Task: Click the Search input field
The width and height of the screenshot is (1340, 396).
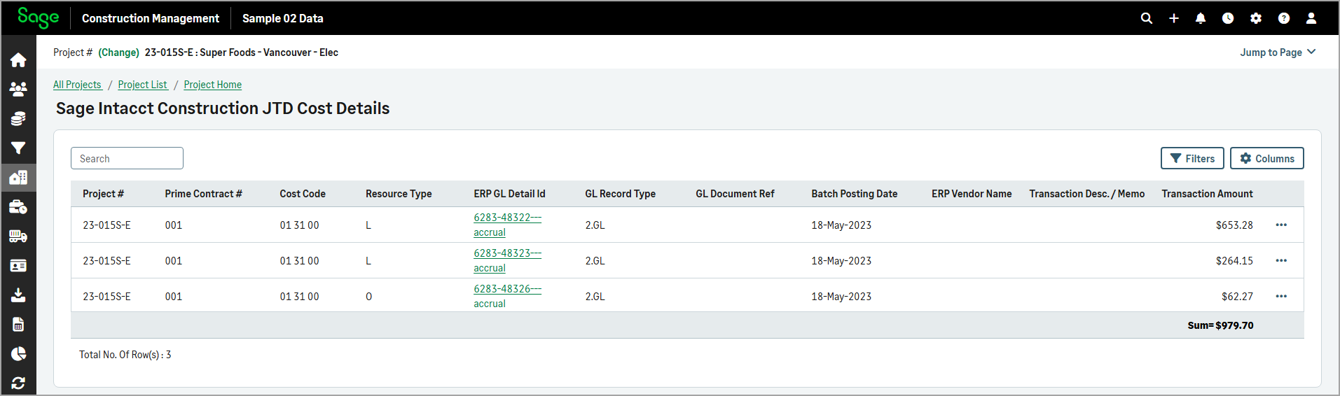Action: click(x=127, y=159)
